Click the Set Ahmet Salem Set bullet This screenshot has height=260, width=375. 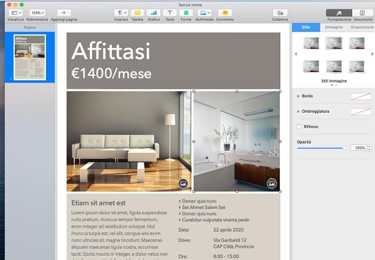point(203,207)
